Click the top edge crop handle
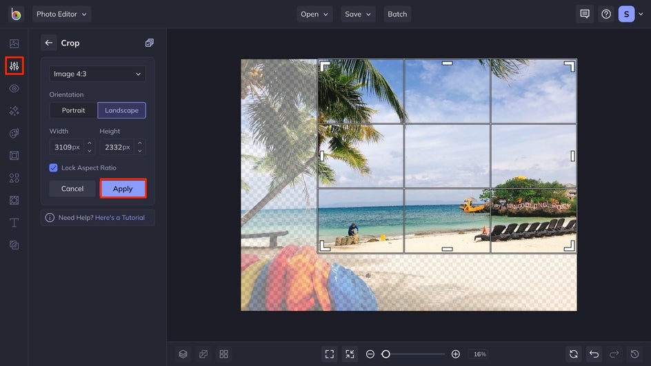This screenshot has height=366, width=651. pos(447,63)
